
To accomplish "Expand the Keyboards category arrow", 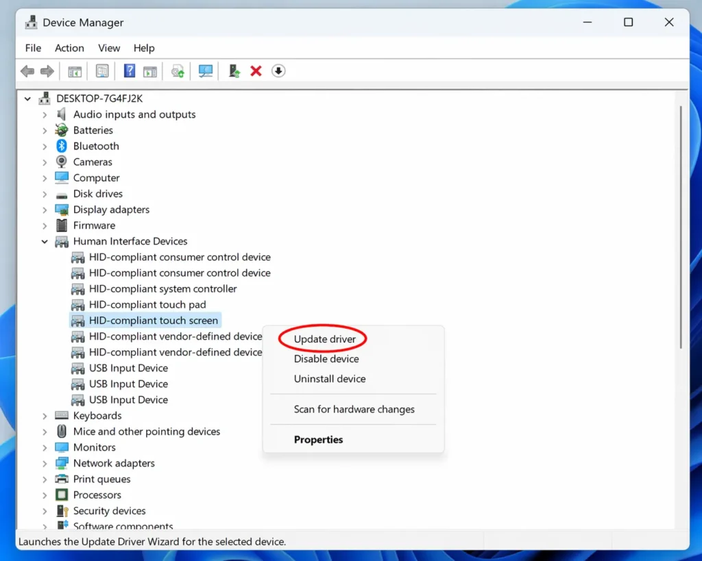I will tap(45, 416).
